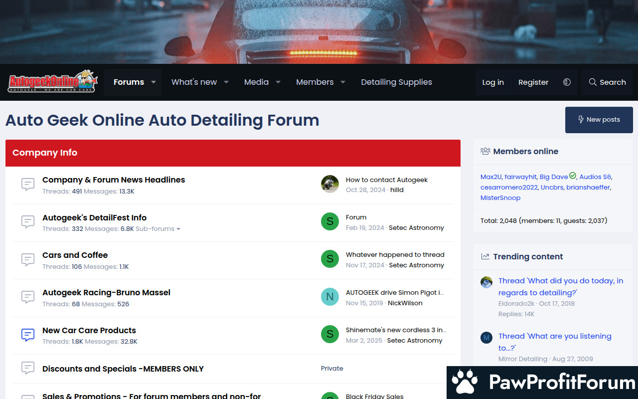
Task: Click Mirror Detailing's M avatar
Action: click(486, 338)
